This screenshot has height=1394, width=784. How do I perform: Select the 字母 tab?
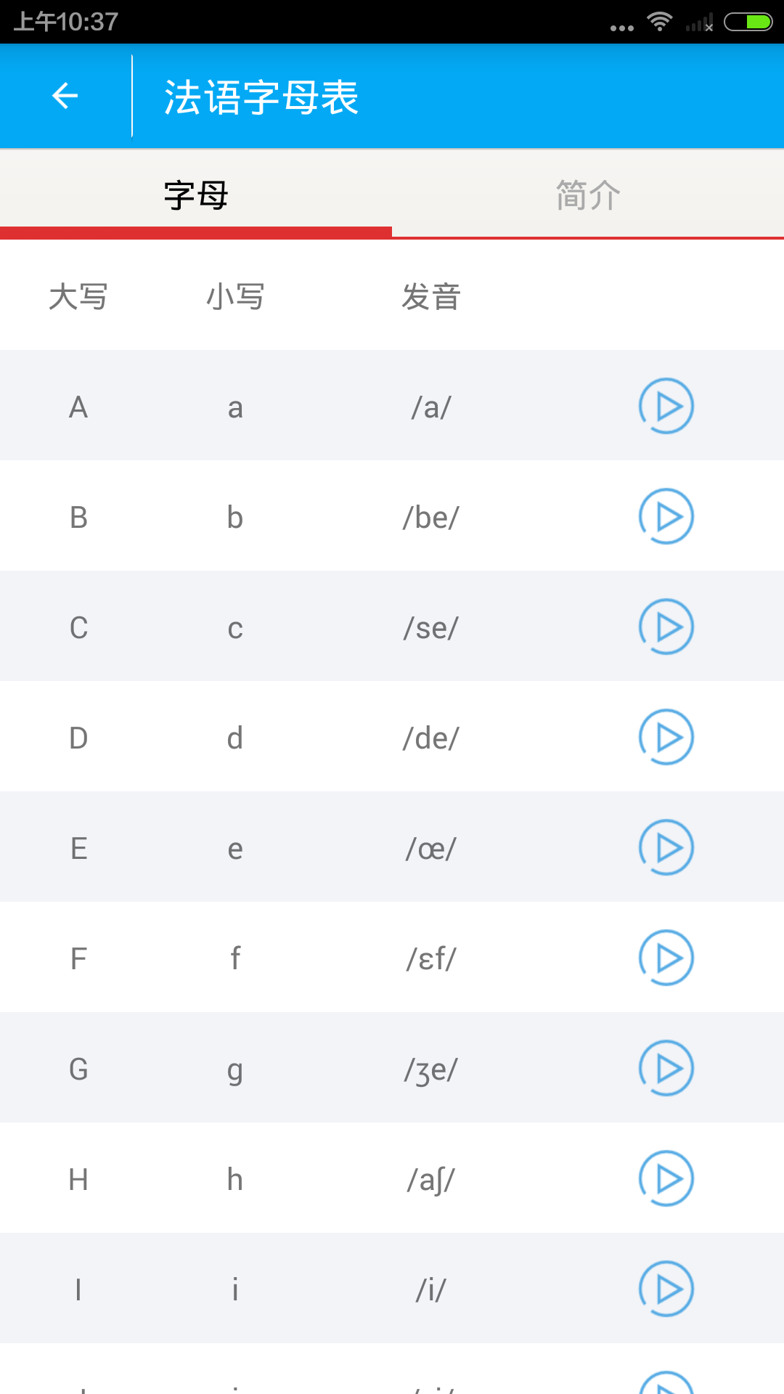pos(196,195)
